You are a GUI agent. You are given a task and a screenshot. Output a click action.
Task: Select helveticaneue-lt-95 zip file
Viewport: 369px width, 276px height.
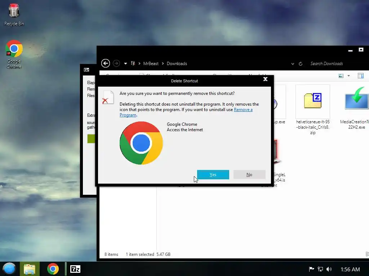(x=313, y=110)
